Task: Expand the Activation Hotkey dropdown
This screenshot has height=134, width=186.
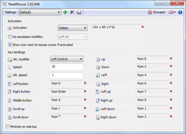Action: [72, 28]
